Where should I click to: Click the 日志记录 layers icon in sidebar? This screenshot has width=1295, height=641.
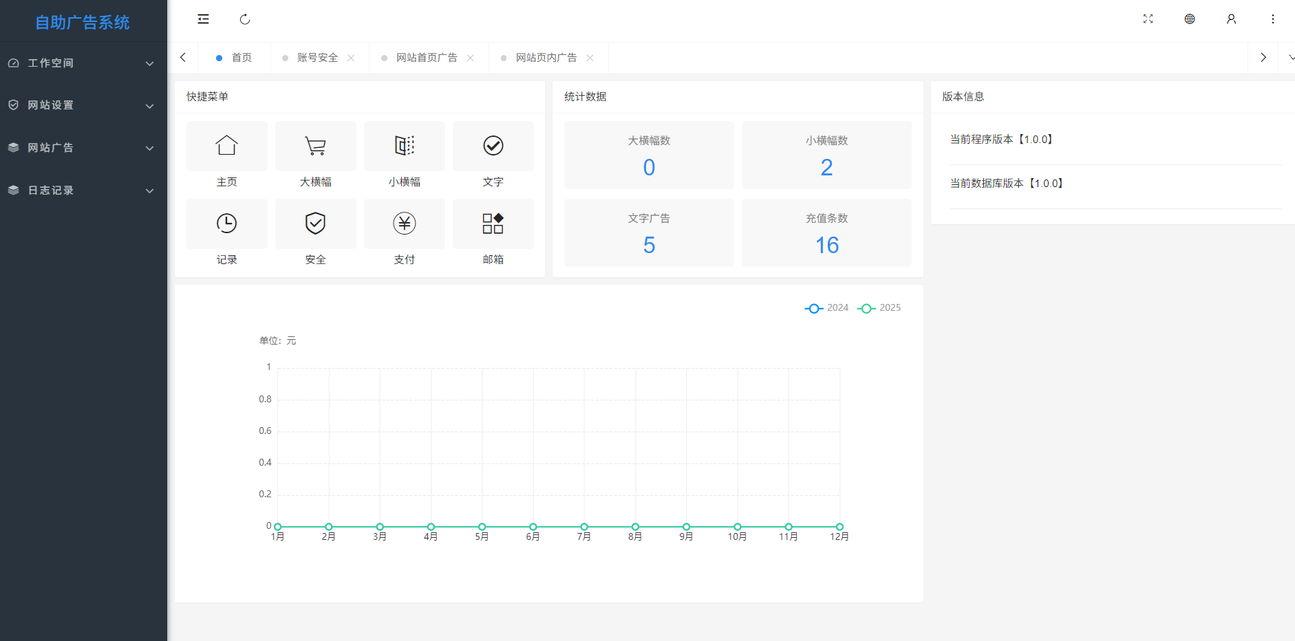[x=14, y=191]
